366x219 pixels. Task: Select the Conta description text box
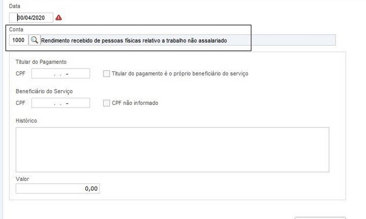pos(187,40)
